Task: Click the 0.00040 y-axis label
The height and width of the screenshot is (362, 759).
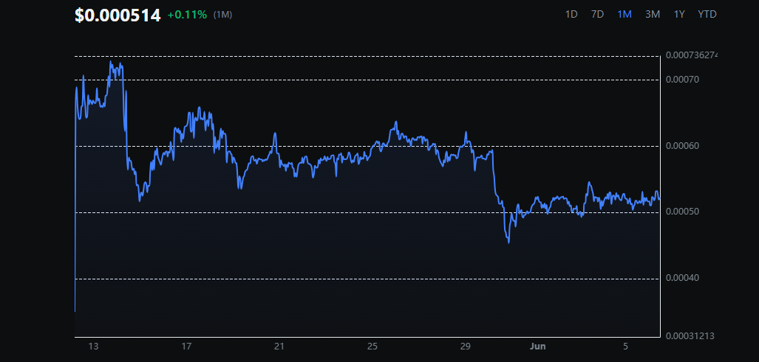Action: pos(682,279)
